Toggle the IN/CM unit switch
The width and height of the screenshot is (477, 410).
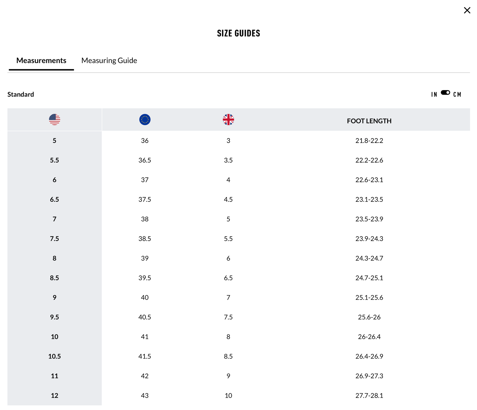[445, 93]
